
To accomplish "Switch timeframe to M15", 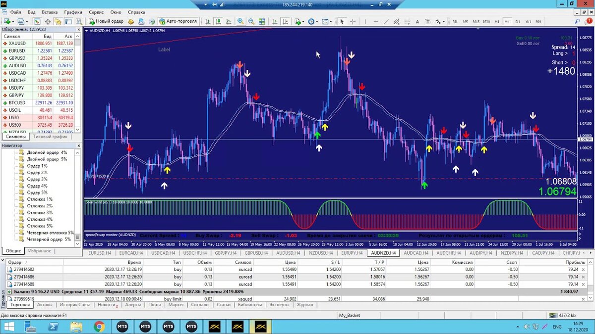I will click(476, 21).
